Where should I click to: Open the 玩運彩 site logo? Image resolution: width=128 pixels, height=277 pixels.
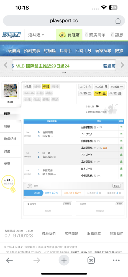click(11, 35)
